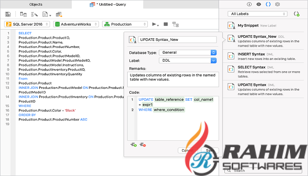
Task: Click the SELECT Syntax snippet icon
Action: tap(231, 69)
